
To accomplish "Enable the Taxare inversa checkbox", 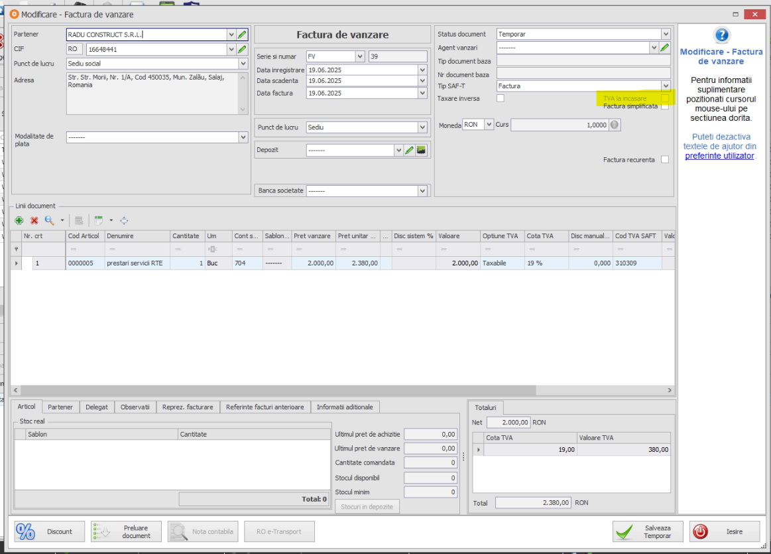I will [501, 98].
